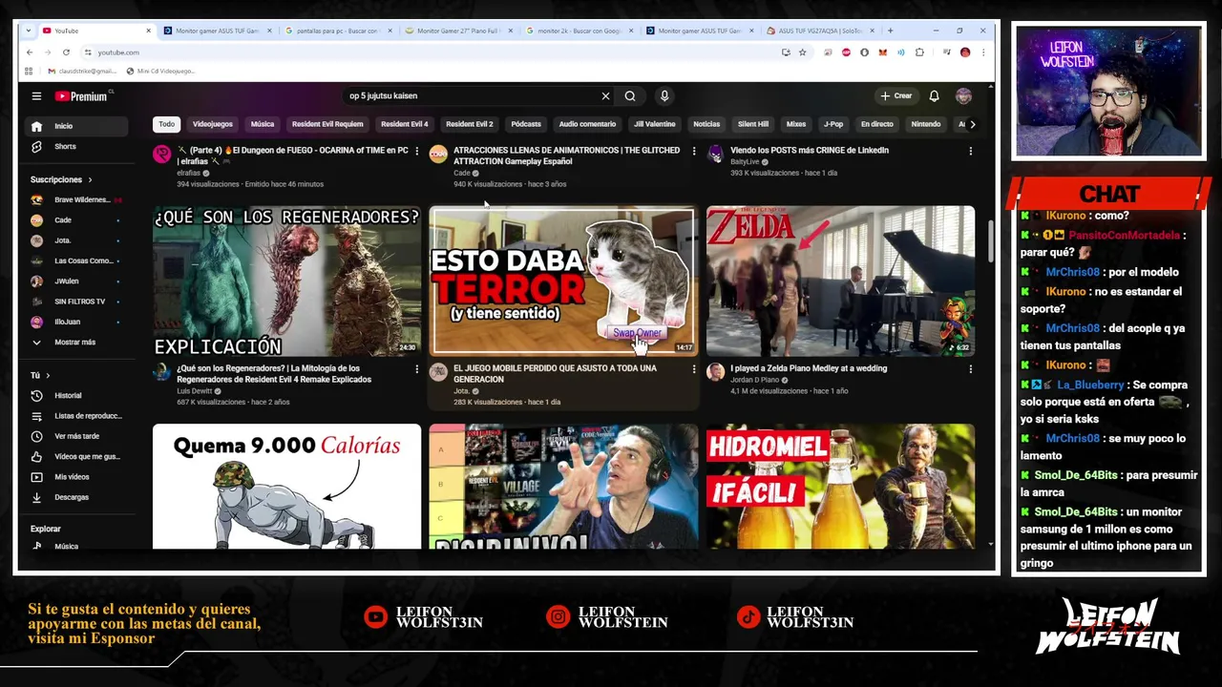Image resolution: width=1222 pixels, height=687 pixels.
Task: Open options menu for Regeneradores video
Action: [x=416, y=369]
